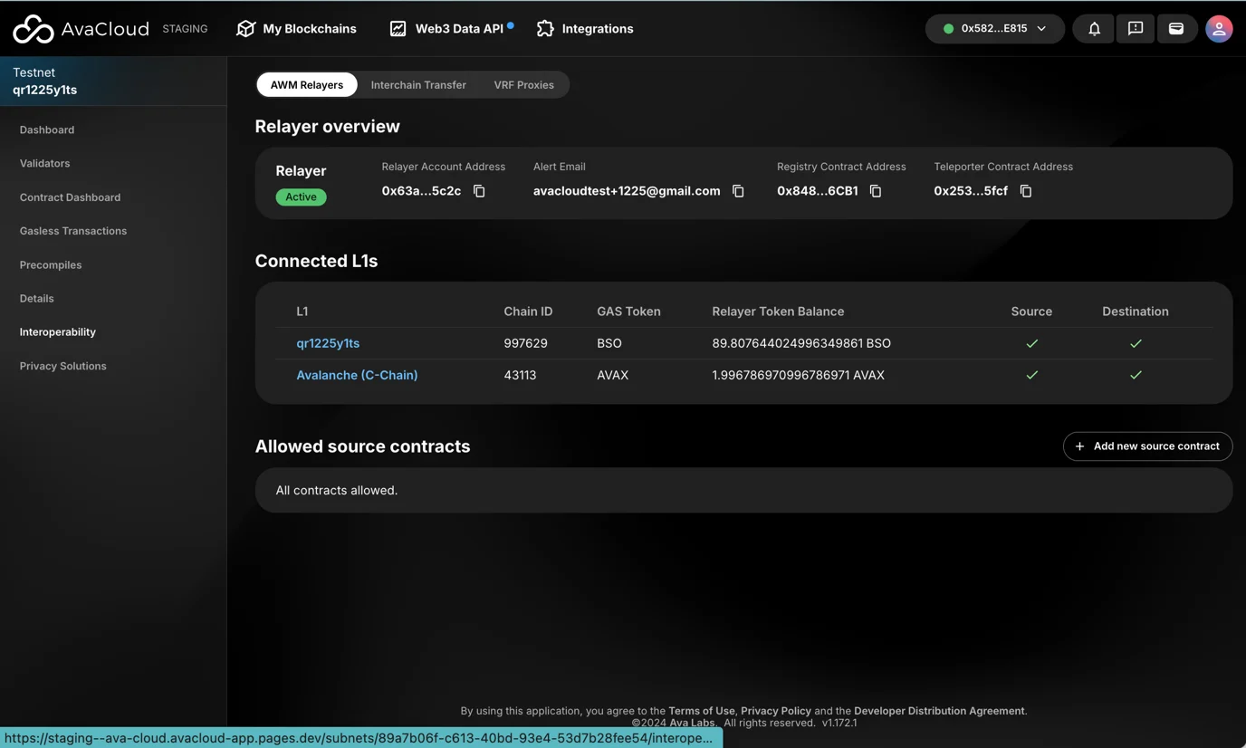This screenshot has height=748, width=1246.
Task: Open the qr1225y1ts L1 link
Action: click(x=328, y=343)
